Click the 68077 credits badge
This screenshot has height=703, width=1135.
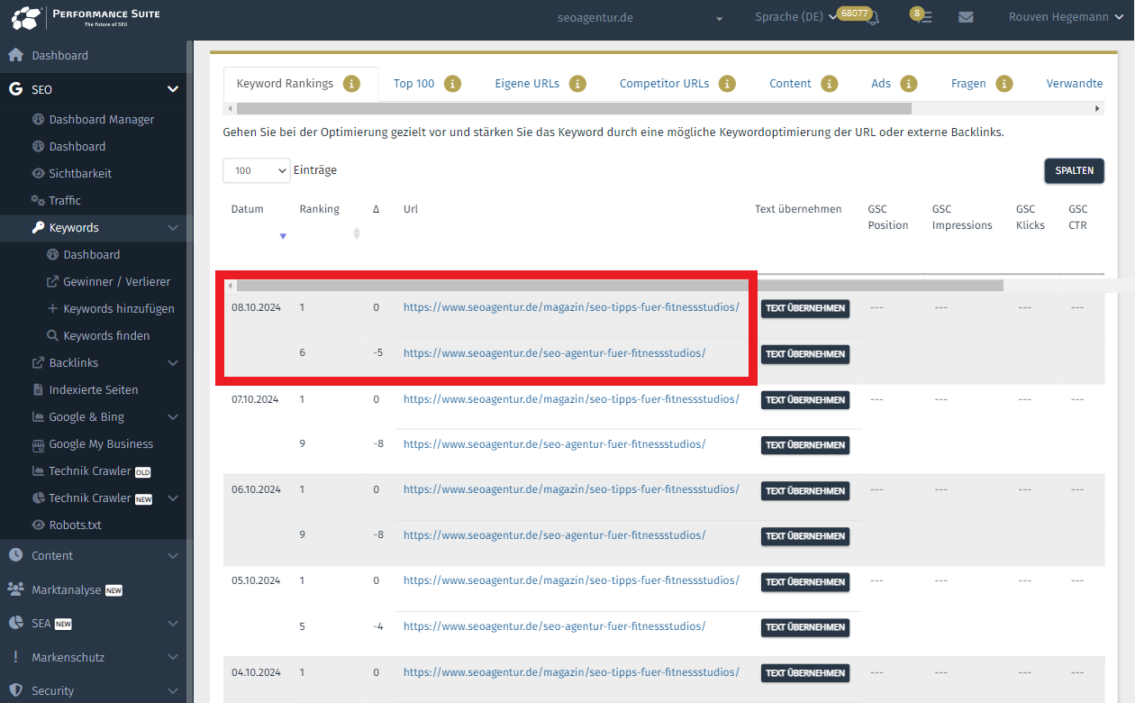853,14
